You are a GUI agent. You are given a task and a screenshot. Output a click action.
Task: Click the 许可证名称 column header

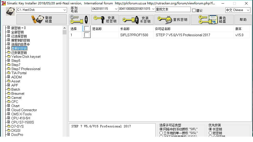tap(193, 29)
